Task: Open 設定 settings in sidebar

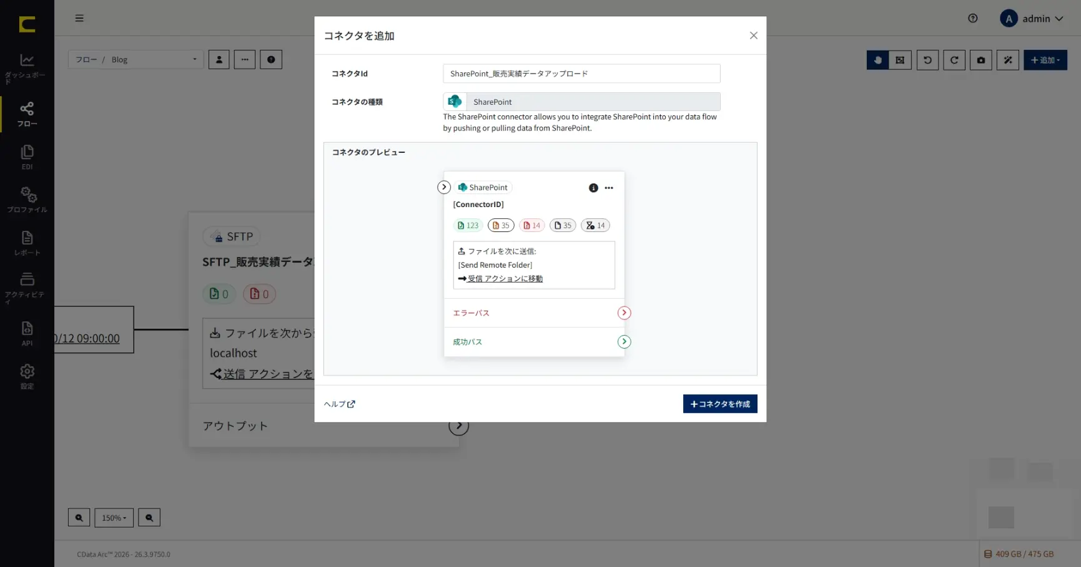Action: [27, 377]
